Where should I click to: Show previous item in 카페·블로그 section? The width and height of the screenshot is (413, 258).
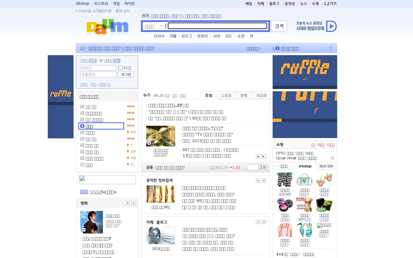tap(258, 222)
